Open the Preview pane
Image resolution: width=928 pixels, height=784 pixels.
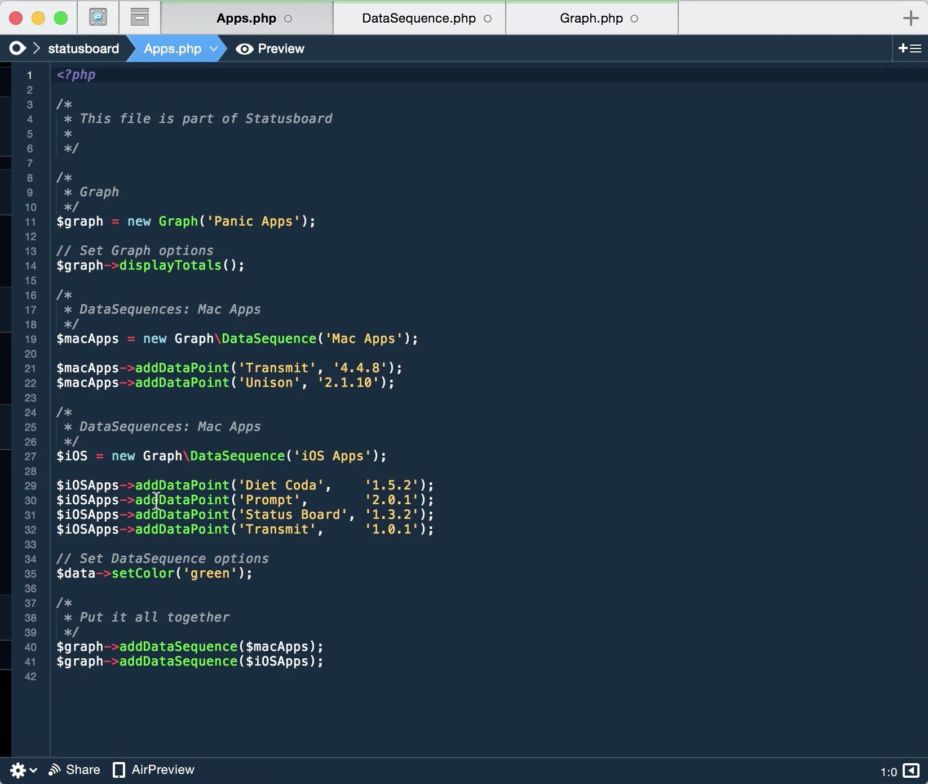[x=270, y=49]
